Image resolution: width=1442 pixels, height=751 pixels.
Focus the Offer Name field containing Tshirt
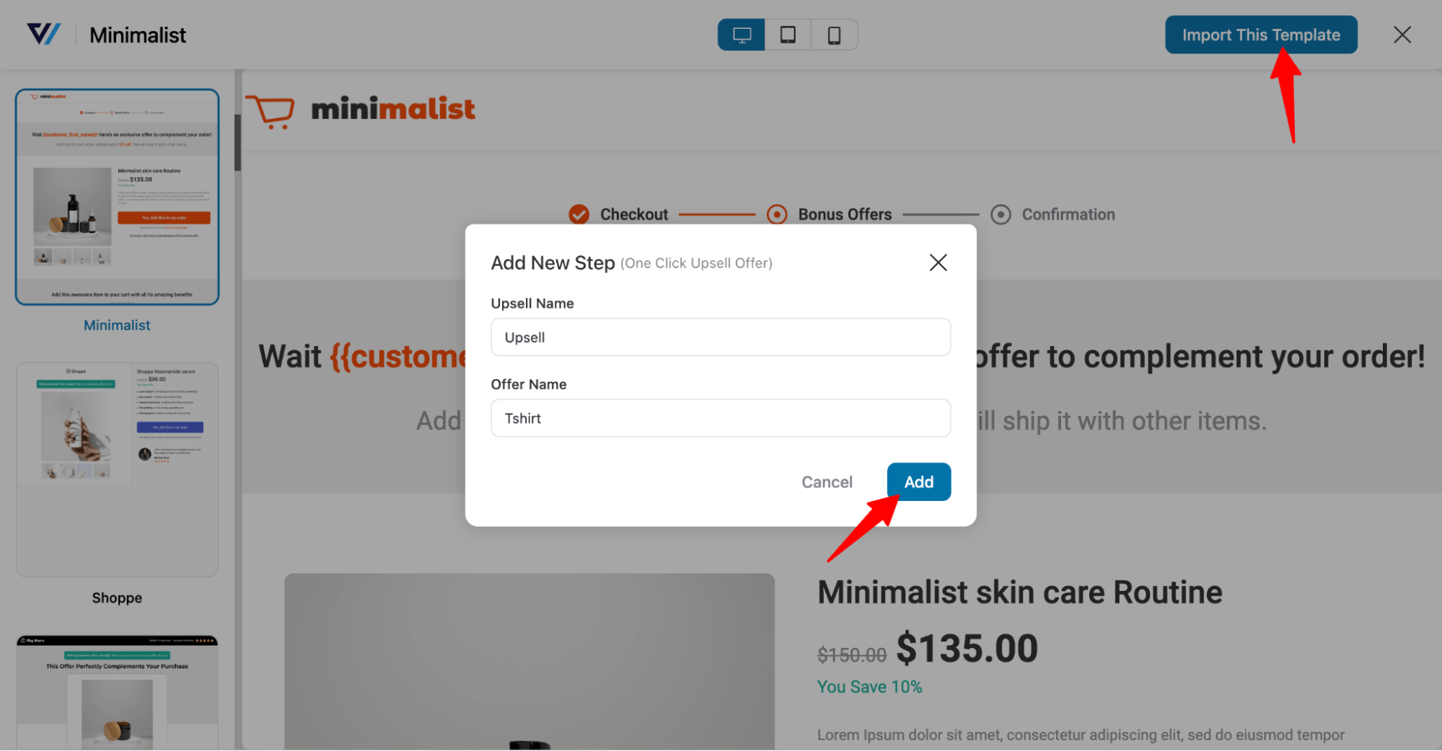[720, 418]
